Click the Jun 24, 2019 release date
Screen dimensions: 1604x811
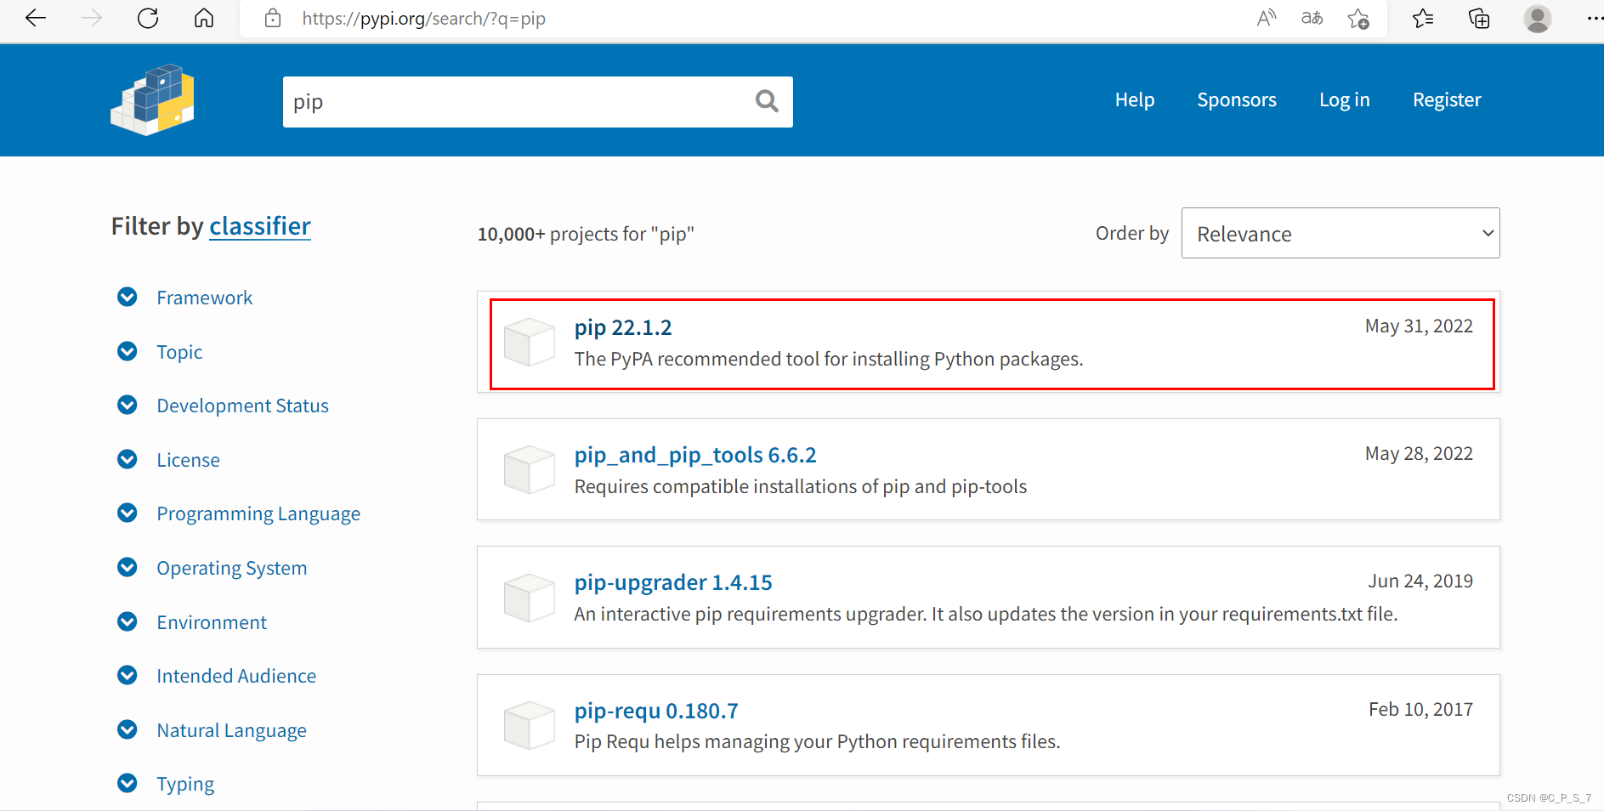coord(1420,581)
